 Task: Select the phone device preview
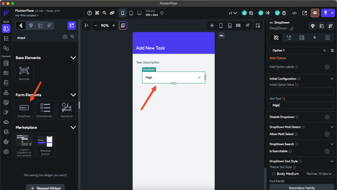[122, 13]
